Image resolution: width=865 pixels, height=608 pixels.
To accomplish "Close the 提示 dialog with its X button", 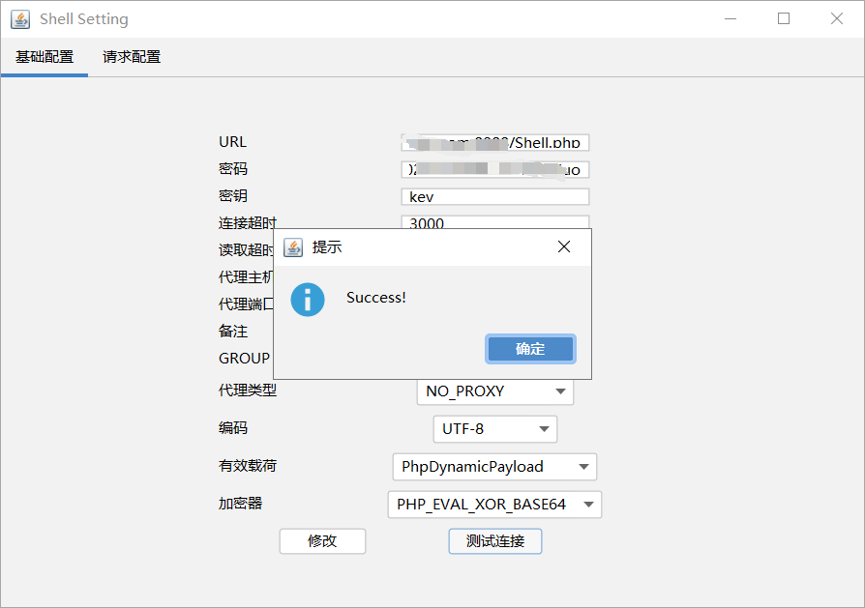I will (564, 246).
